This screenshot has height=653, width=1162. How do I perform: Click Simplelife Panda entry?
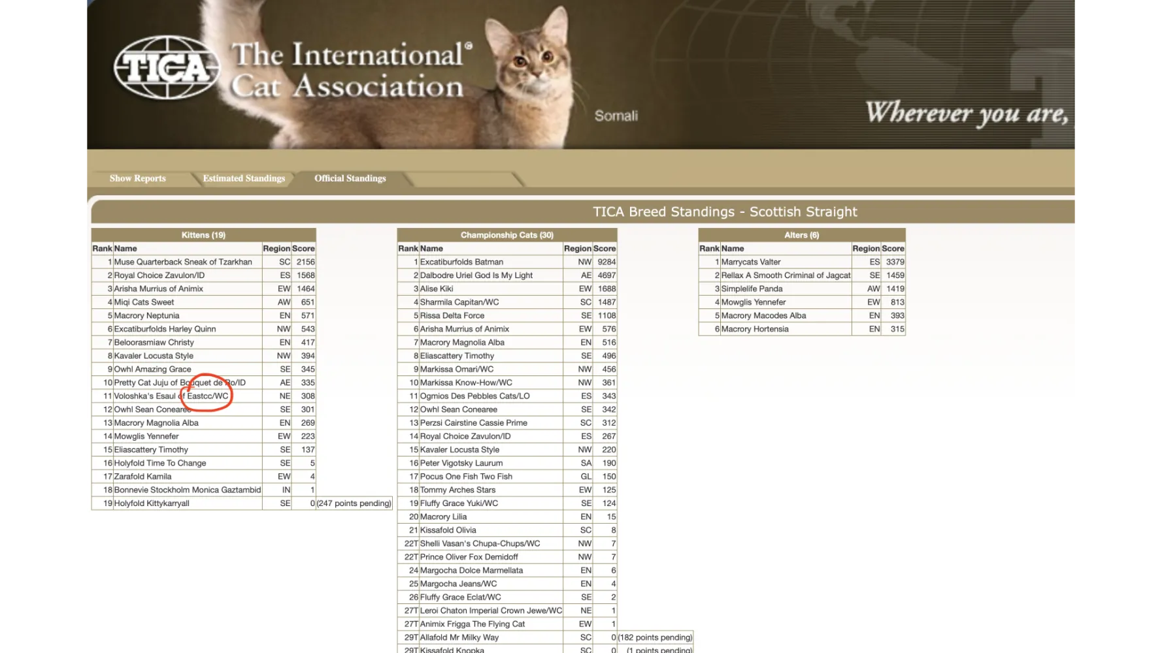click(x=752, y=289)
